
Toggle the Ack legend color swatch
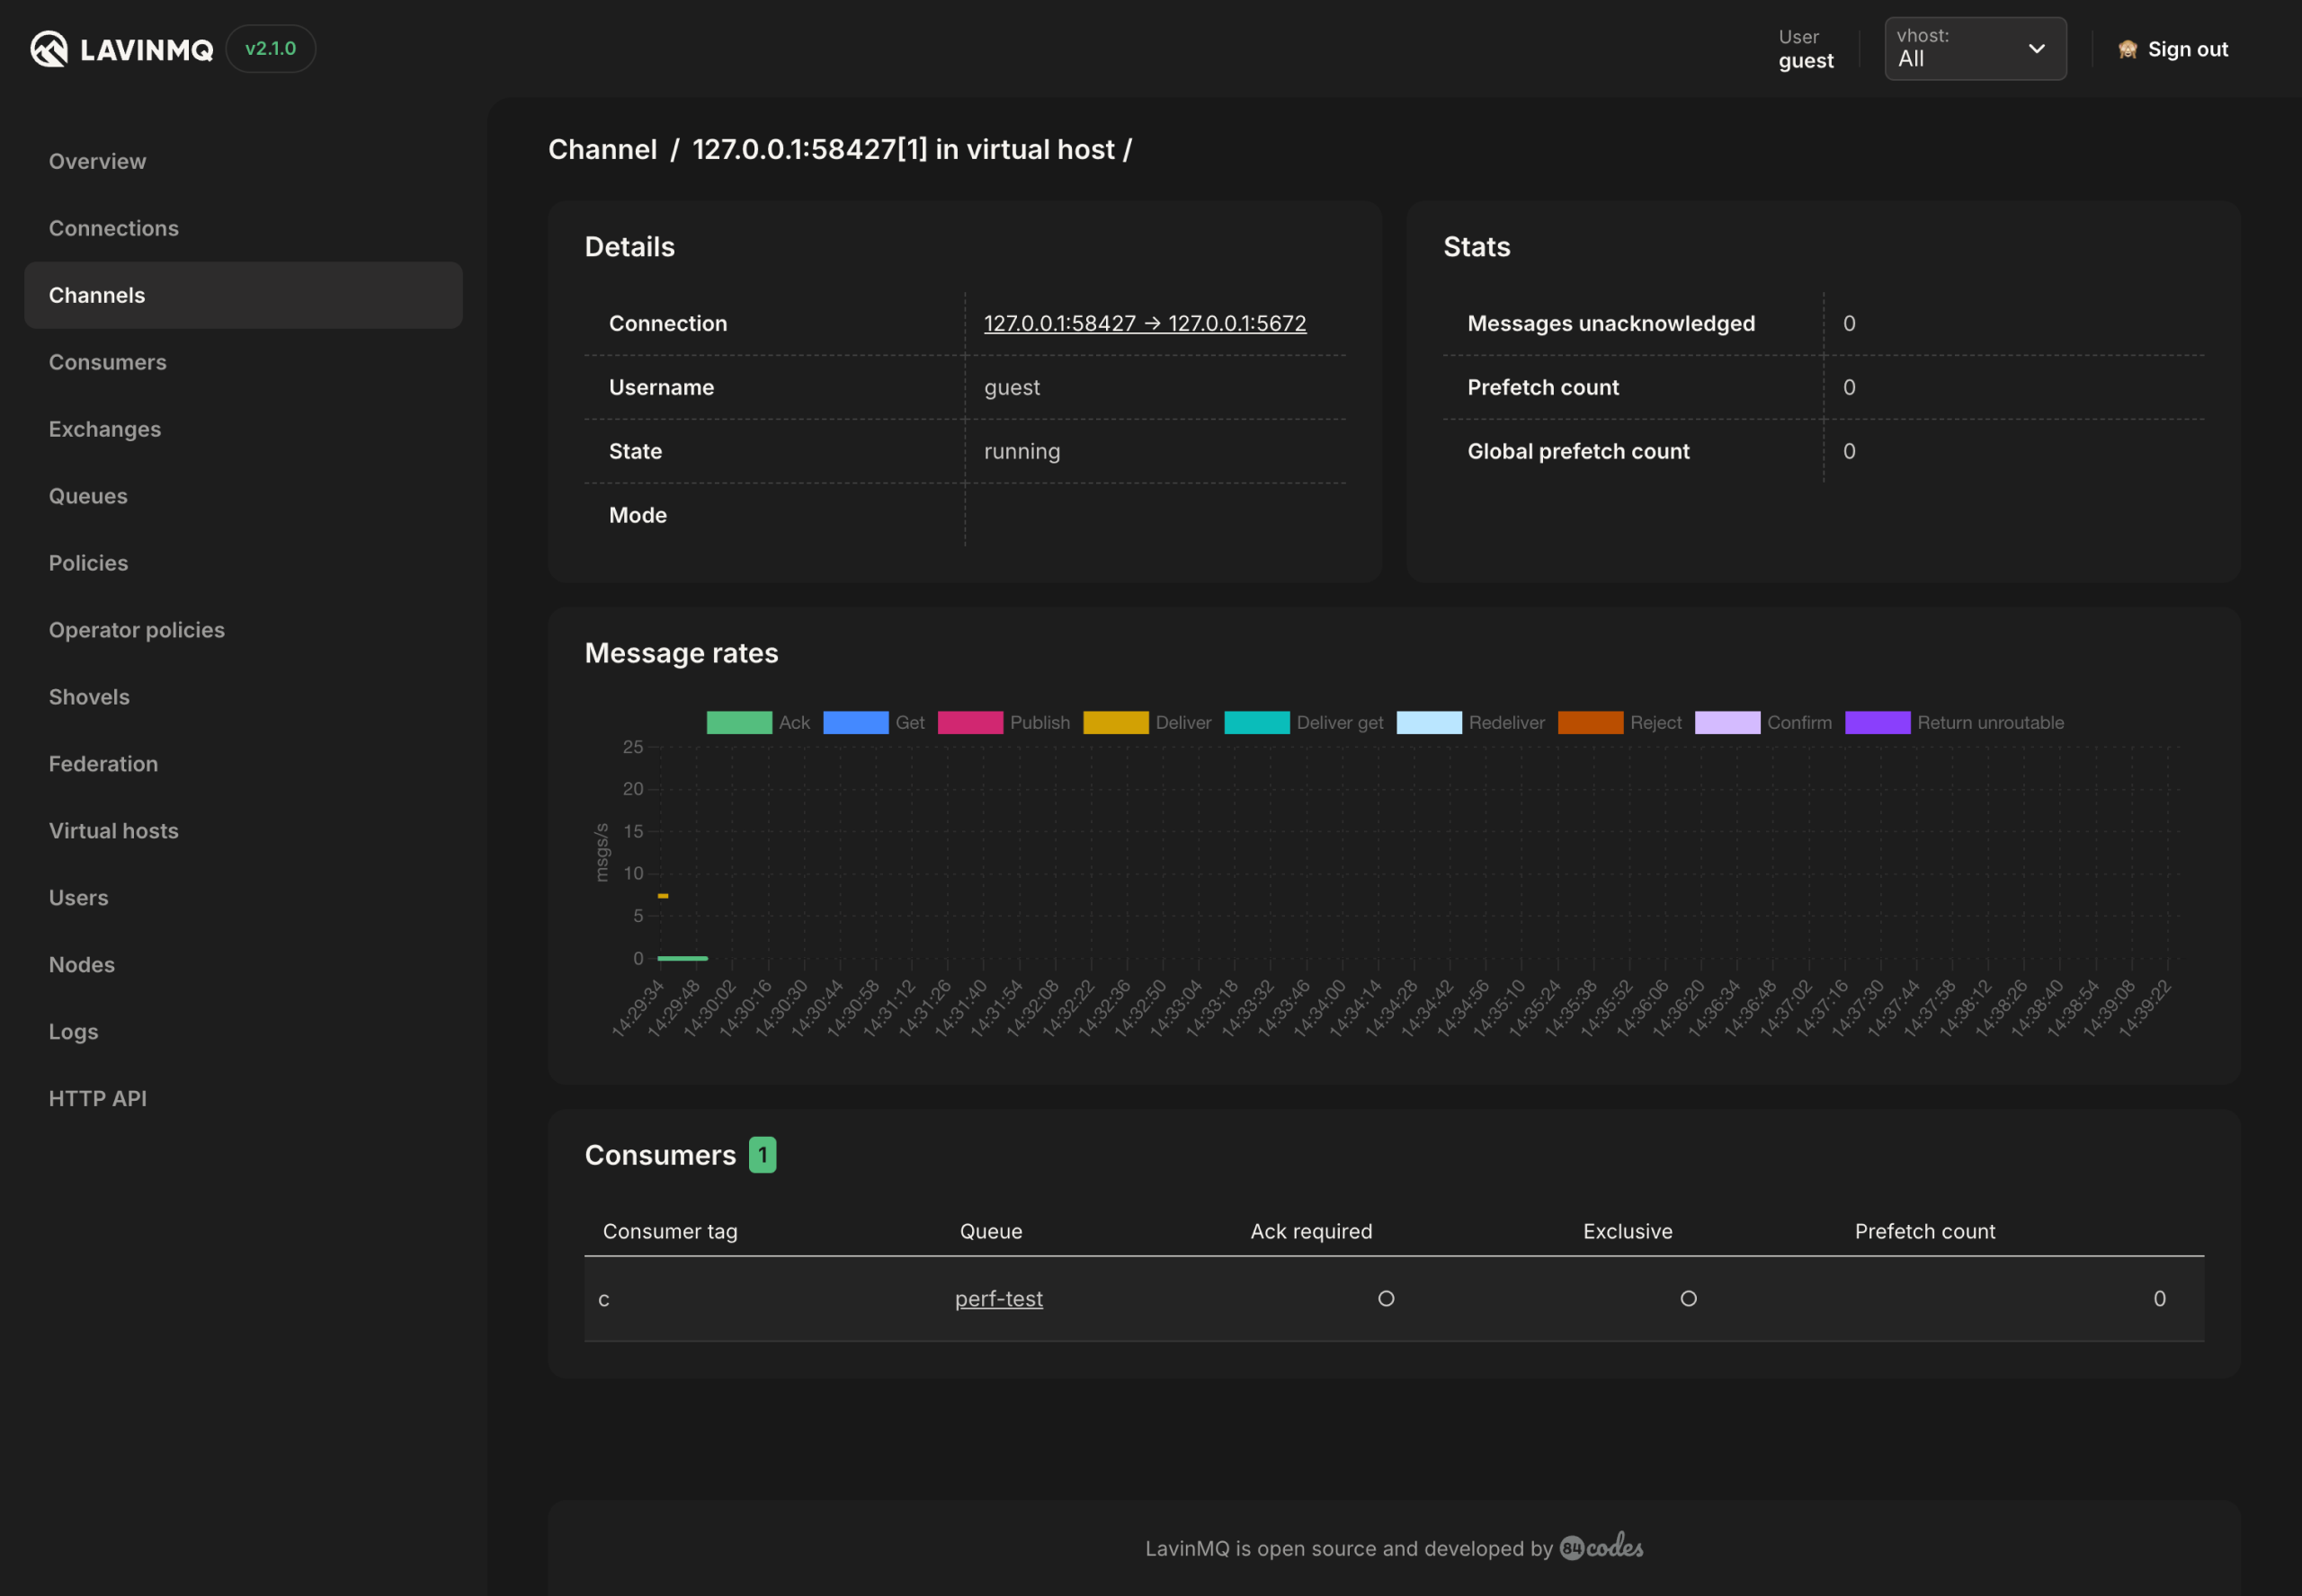tap(739, 722)
